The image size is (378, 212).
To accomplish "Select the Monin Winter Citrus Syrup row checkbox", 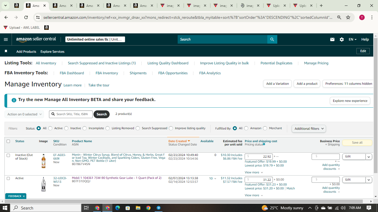I will (x=8, y=155).
